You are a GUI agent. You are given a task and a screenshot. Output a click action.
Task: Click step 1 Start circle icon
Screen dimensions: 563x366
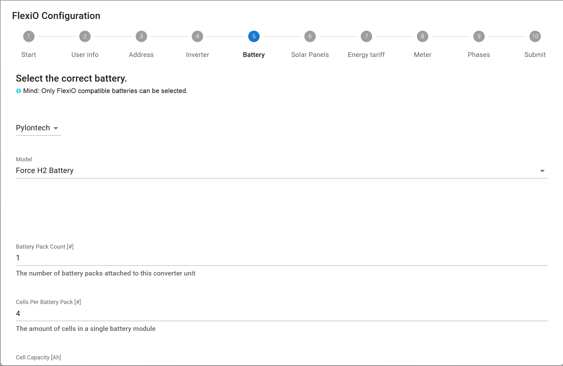tap(29, 36)
